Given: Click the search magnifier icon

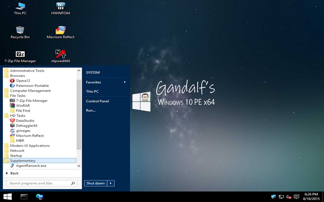Looking at the screenshot, I should click(x=73, y=183).
